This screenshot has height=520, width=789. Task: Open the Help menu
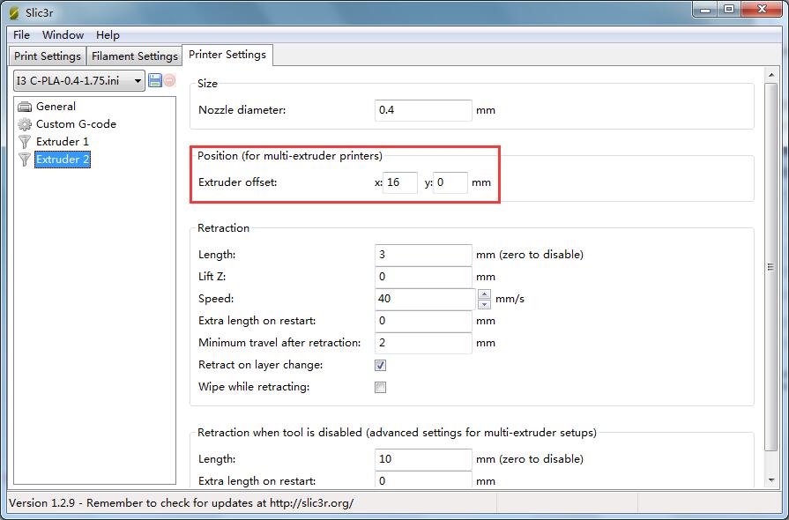click(108, 34)
